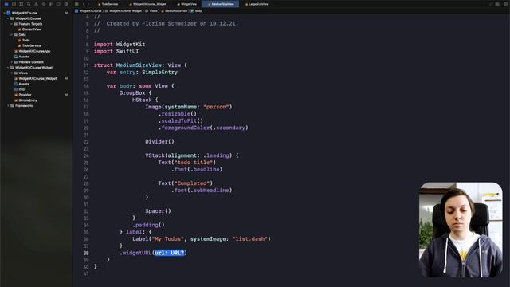This screenshot has width=510, height=287.
Task: Click the presenter webcam video overlay
Action: click(461, 230)
